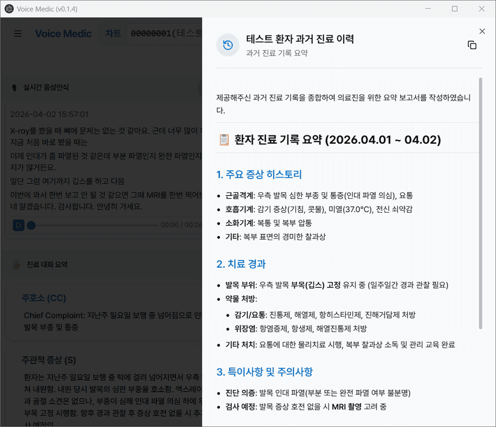Viewport: 496px width, 427px height.
Task: Click the 주호소 (CC) section title
Action: [x=44, y=298]
